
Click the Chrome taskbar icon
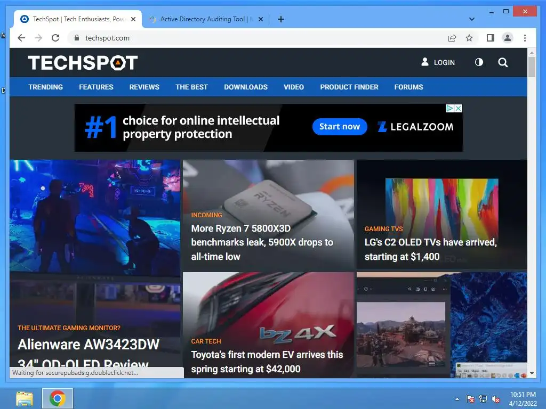pyautogui.click(x=58, y=398)
